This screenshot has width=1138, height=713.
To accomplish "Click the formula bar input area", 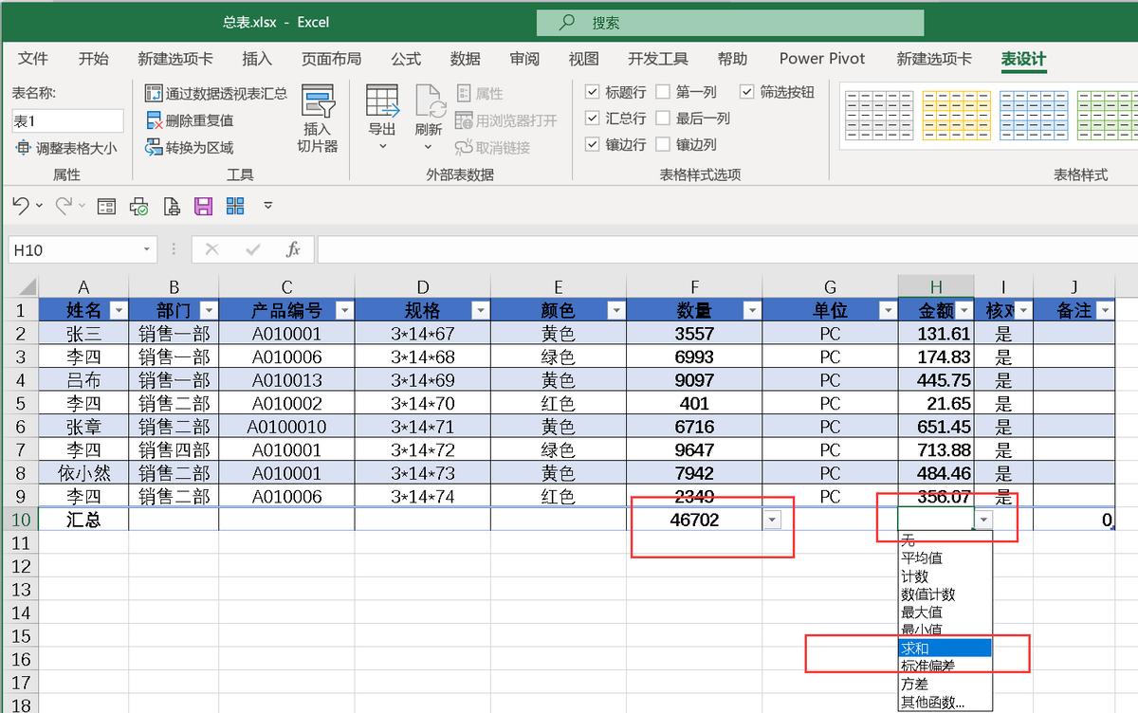I will click(726, 249).
